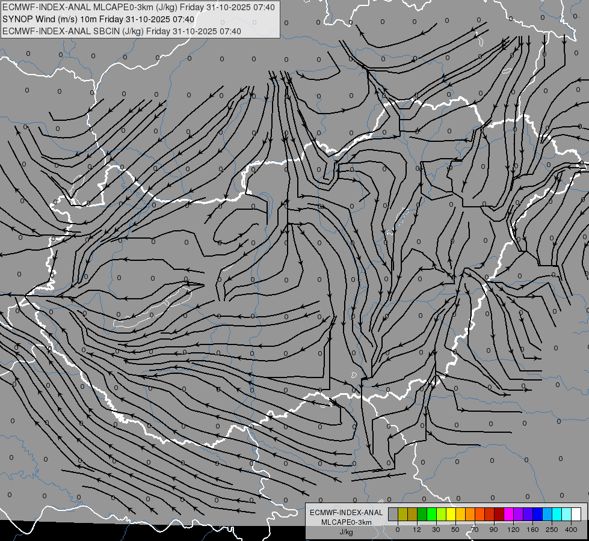The height and width of the screenshot is (541, 589).
Task: Click legend scale value 70
Action: [x=475, y=530]
